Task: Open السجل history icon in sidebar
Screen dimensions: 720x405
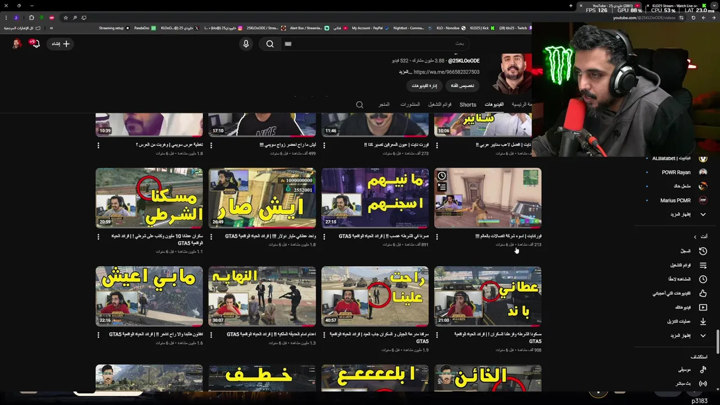Action: click(703, 251)
